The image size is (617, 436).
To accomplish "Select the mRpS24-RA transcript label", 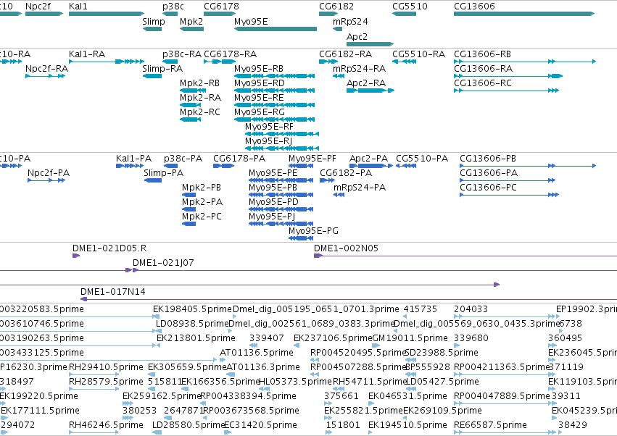I will click(360, 68).
